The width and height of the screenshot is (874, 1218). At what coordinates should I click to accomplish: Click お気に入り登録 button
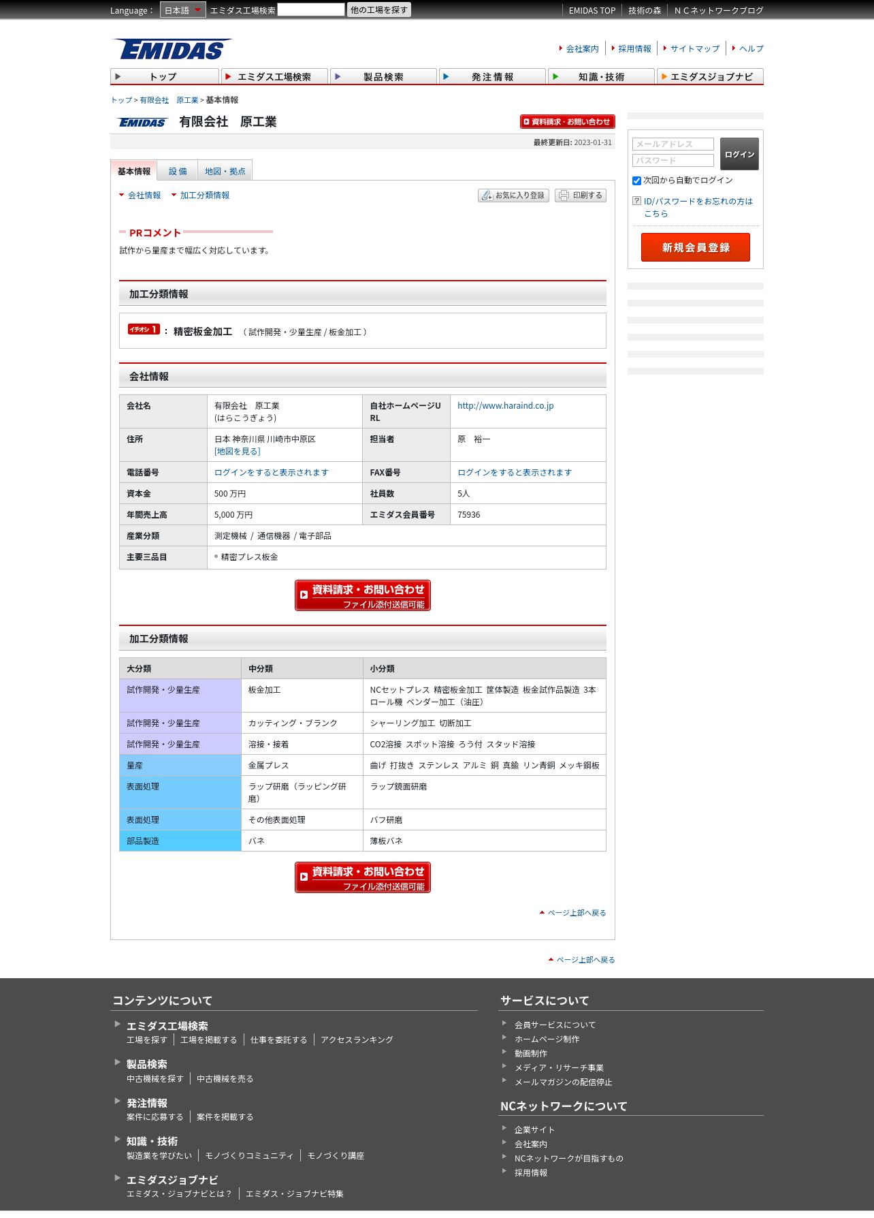pyautogui.click(x=513, y=196)
